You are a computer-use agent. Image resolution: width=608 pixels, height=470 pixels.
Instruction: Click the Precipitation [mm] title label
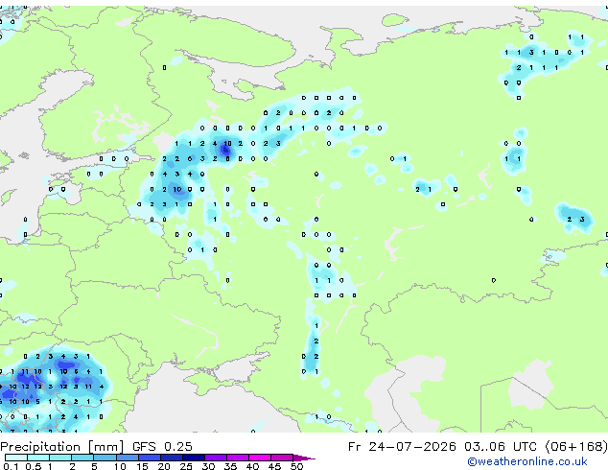[62, 447]
